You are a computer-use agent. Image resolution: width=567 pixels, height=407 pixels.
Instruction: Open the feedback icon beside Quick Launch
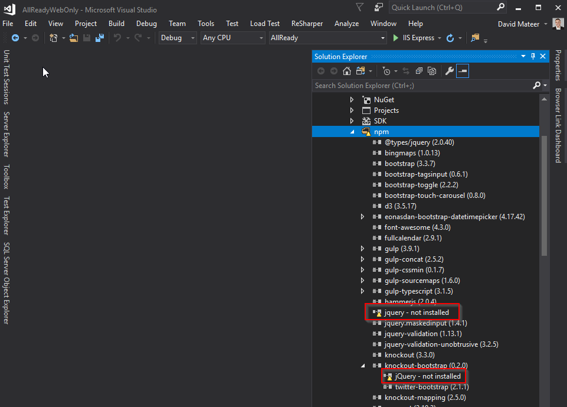click(x=378, y=7)
